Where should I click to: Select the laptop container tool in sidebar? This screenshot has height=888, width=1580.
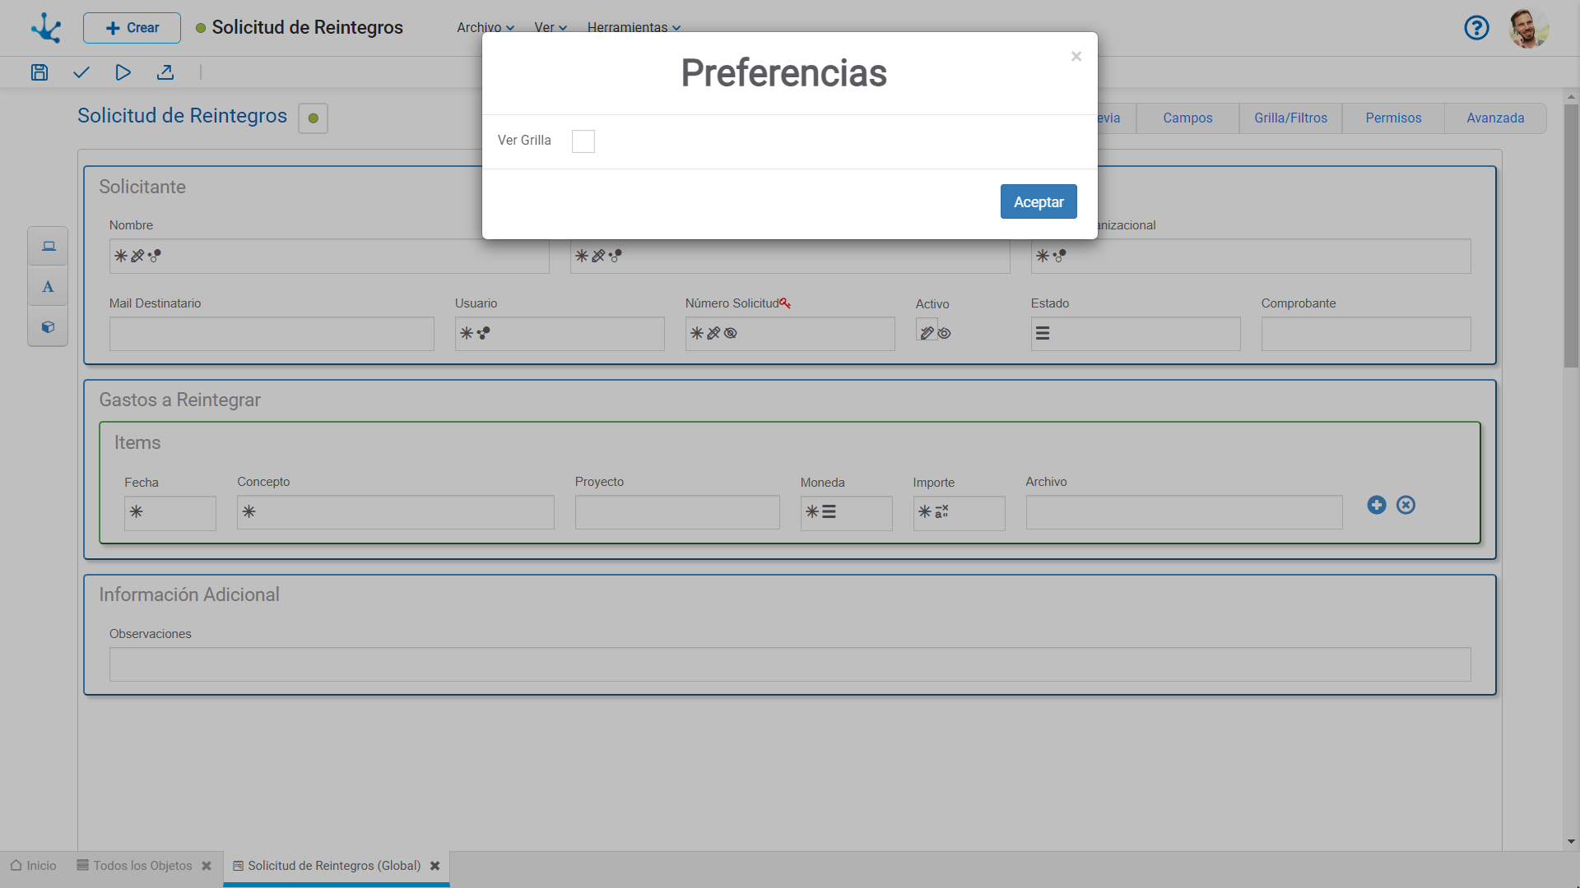[49, 246]
